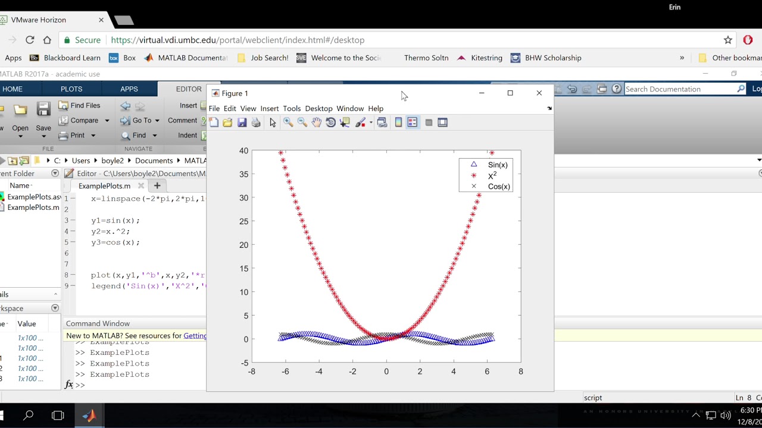Select the Pan hand tool
Screen dimensions: 762x428
click(x=317, y=122)
